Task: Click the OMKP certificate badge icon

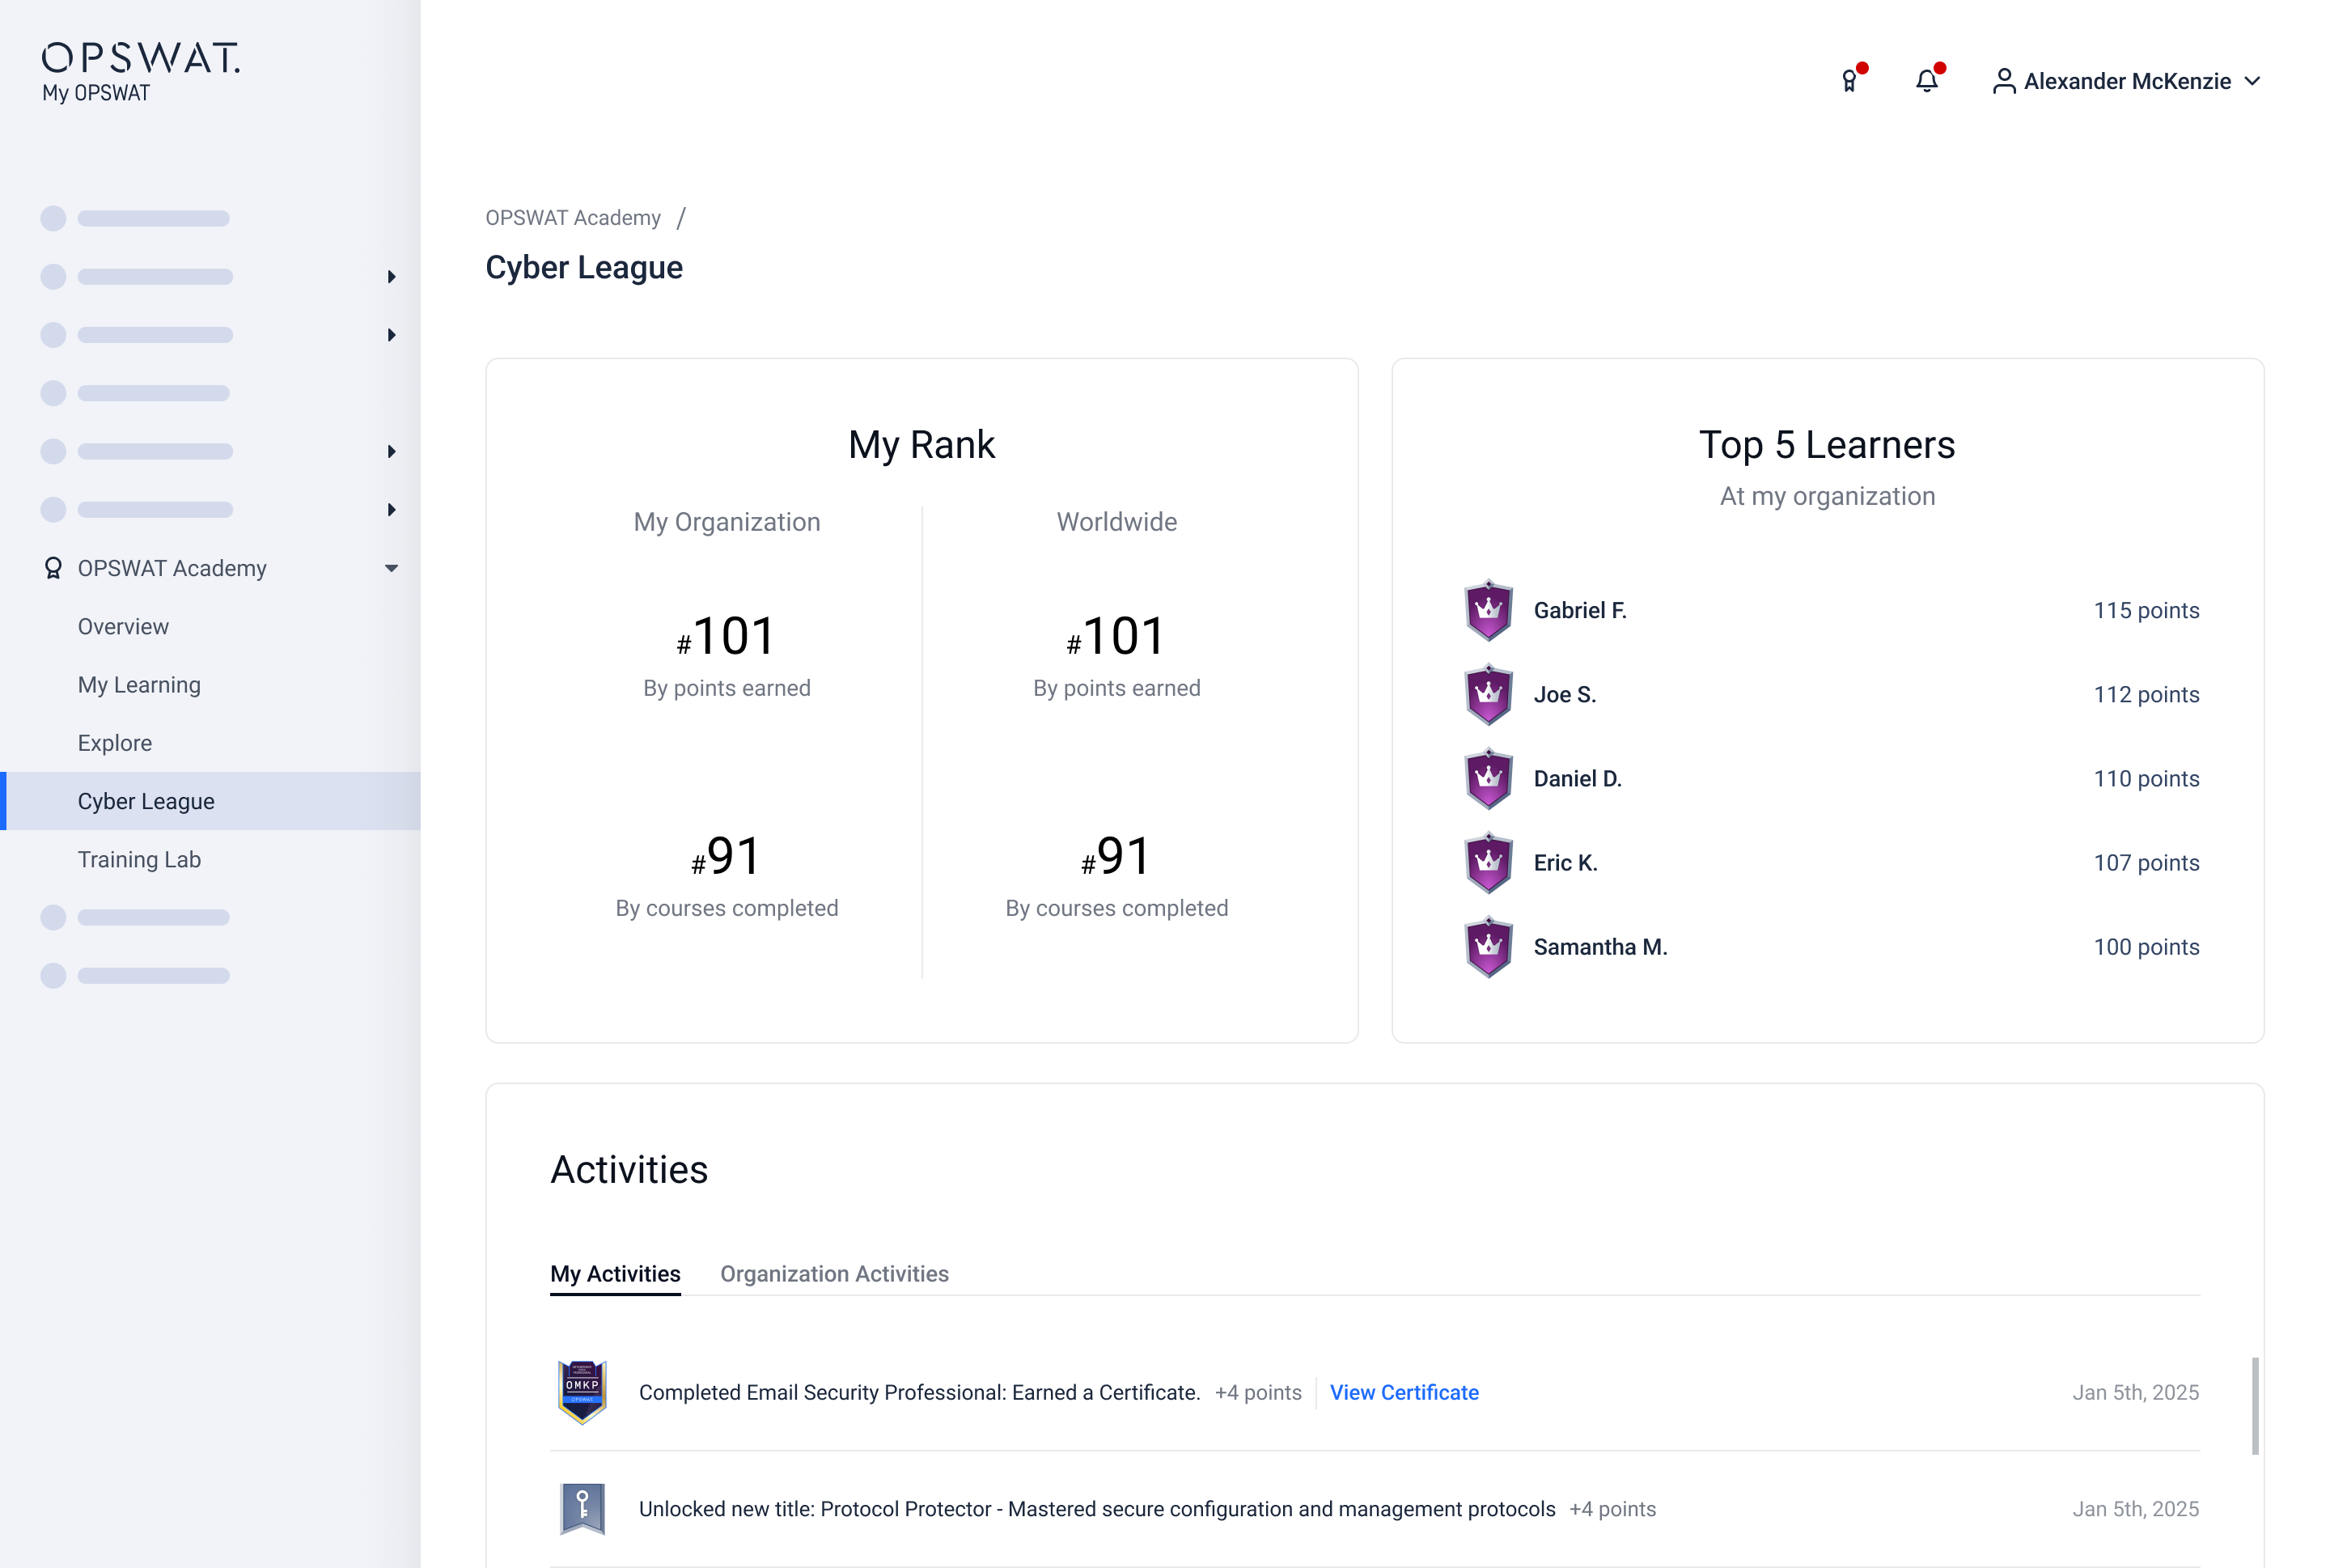Action: [582, 1392]
